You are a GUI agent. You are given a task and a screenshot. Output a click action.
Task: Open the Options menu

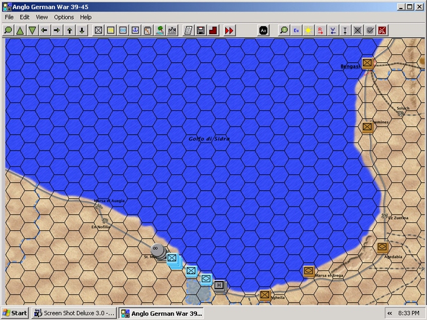tap(63, 17)
